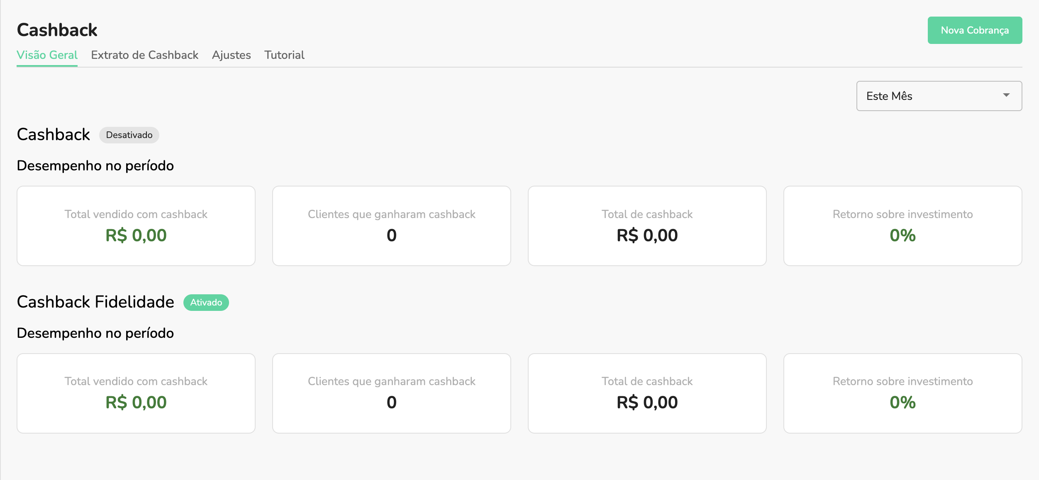Click the Ativado badge on Cashback Fidelidade
Image resolution: width=1039 pixels, height=480 pixels.
[206, 302]
